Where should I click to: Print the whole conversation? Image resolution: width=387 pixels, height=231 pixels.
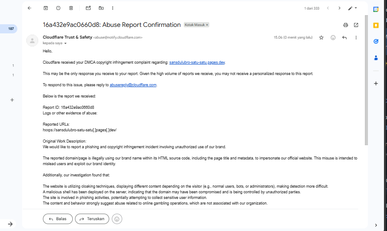[x=345, y=25]
